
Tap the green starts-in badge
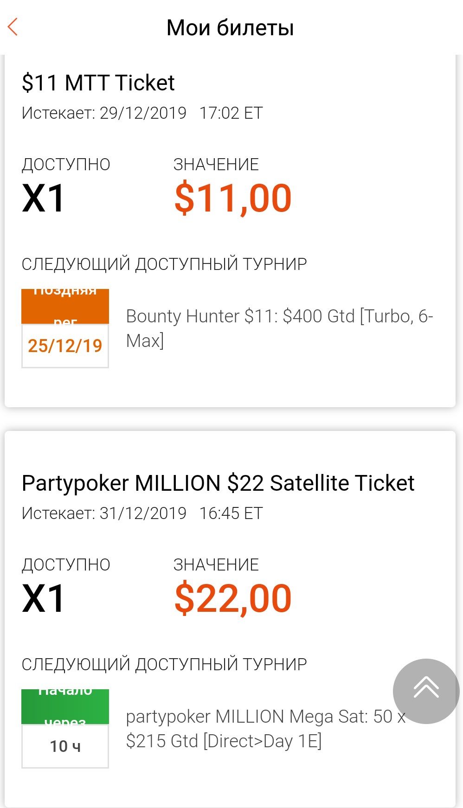[x=65, y=706]
